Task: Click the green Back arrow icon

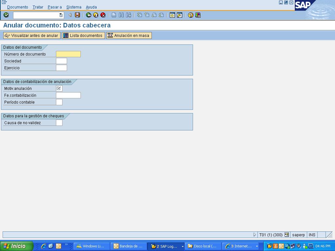Action: click(x=89, y=15)
